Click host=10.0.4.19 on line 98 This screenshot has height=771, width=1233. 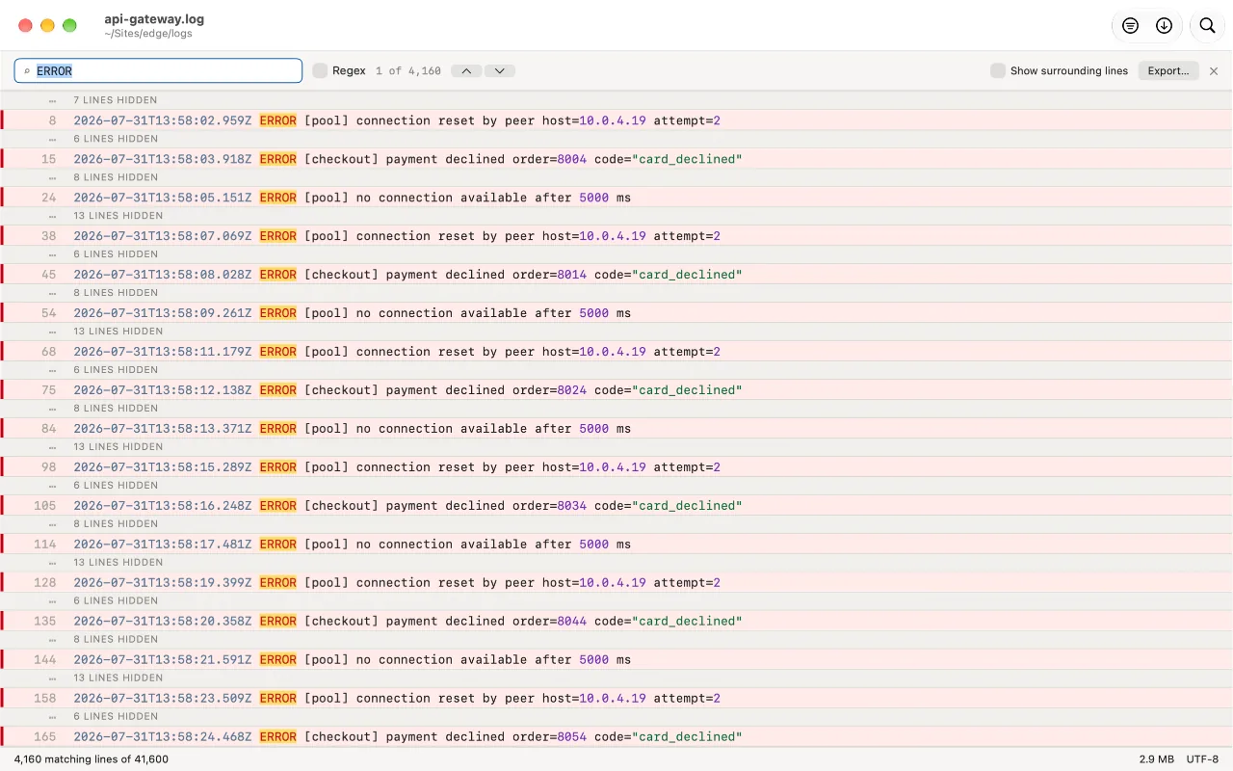593,467
